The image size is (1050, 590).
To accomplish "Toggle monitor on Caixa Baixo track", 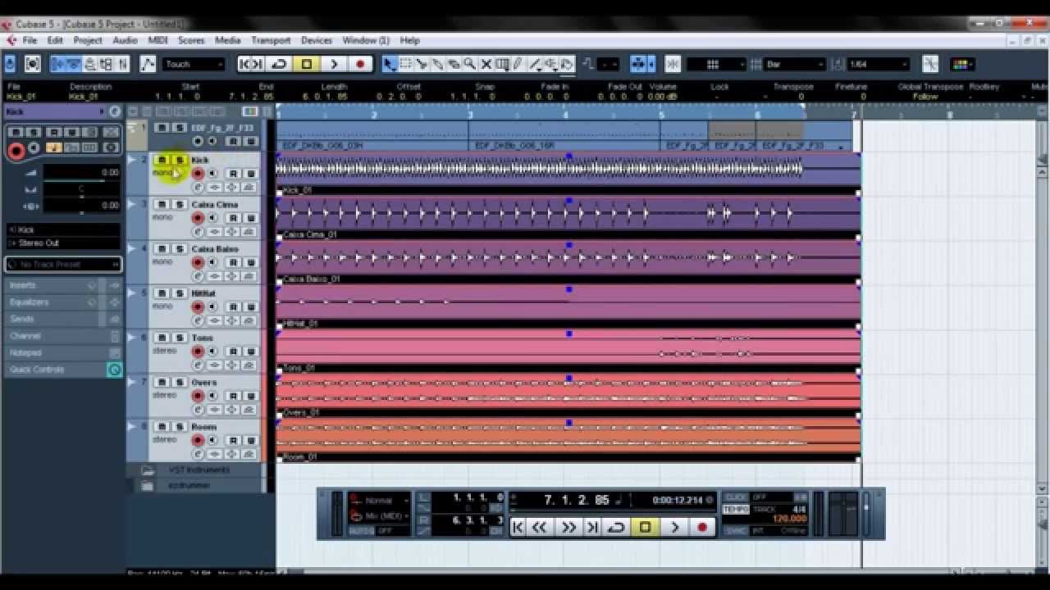I will 213,262.
